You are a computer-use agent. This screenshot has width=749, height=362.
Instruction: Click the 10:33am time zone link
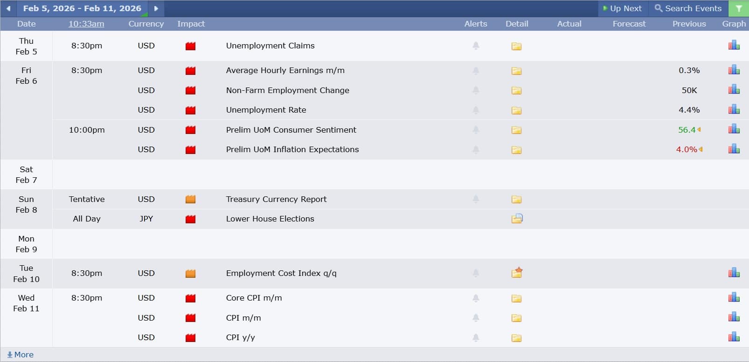86,24
